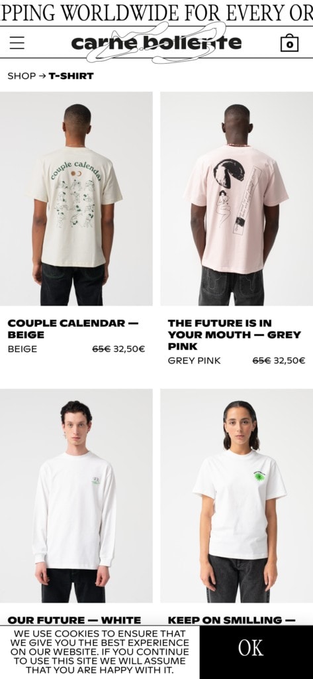Click the 32,50€ price of Couple Calendar

129,349
